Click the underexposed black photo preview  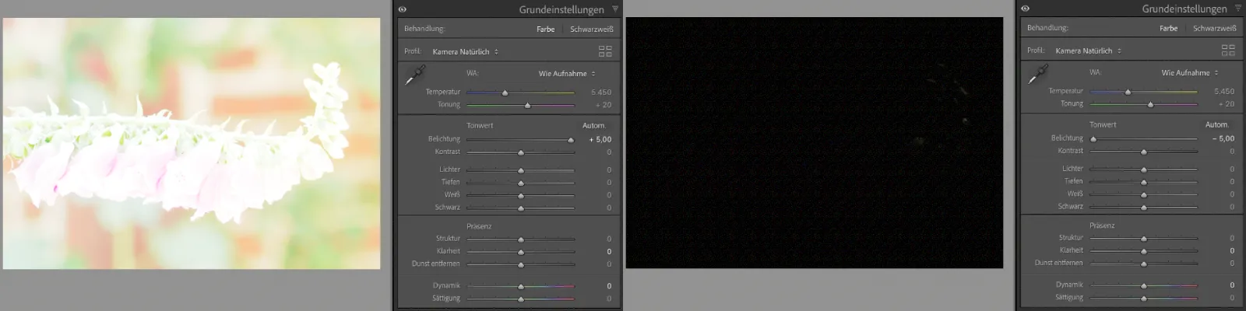[x=814, y=143]
